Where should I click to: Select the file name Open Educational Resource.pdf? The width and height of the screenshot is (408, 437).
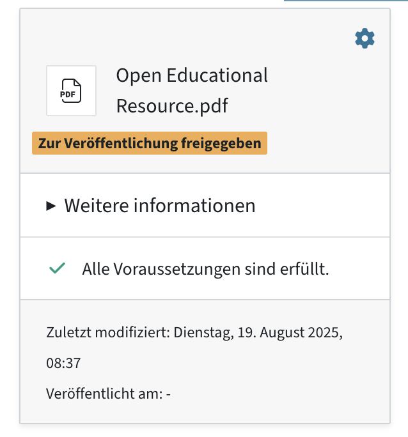(192, 90)
